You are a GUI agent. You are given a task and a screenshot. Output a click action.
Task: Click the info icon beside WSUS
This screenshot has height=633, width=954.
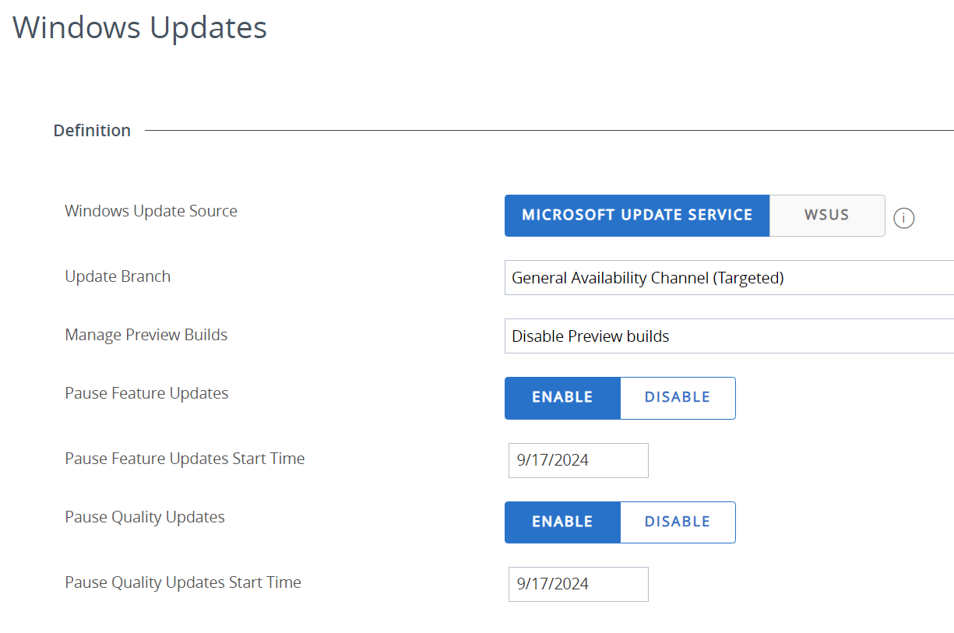point(903,218)
